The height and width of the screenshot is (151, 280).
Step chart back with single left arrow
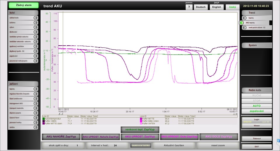tap(62, 114)
